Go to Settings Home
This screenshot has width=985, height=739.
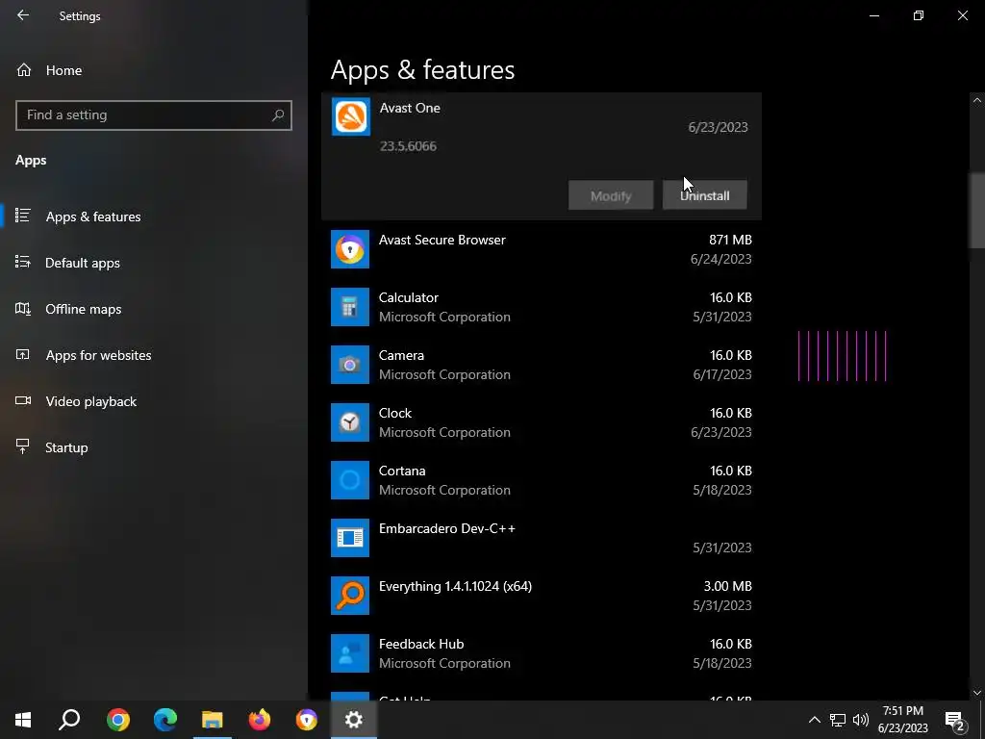(x=63, y=70)
